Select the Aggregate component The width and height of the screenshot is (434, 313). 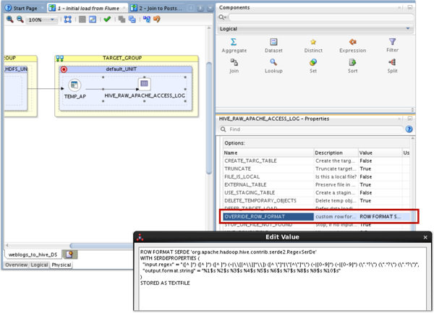pos(234,46)
